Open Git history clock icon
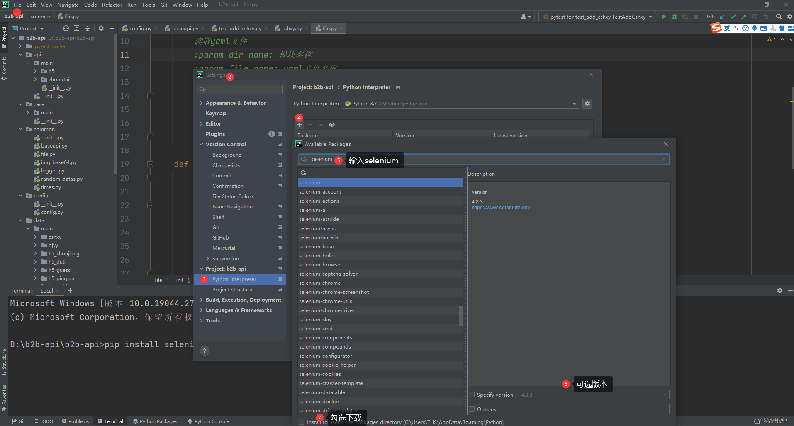 (x=755, y=17)
